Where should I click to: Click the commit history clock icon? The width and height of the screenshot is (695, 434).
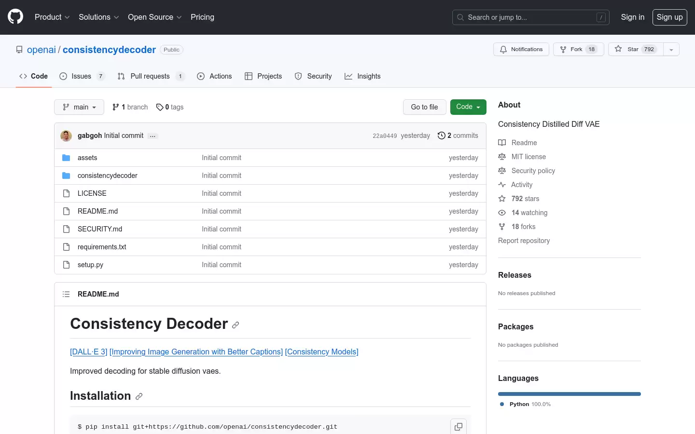[441, 136]
